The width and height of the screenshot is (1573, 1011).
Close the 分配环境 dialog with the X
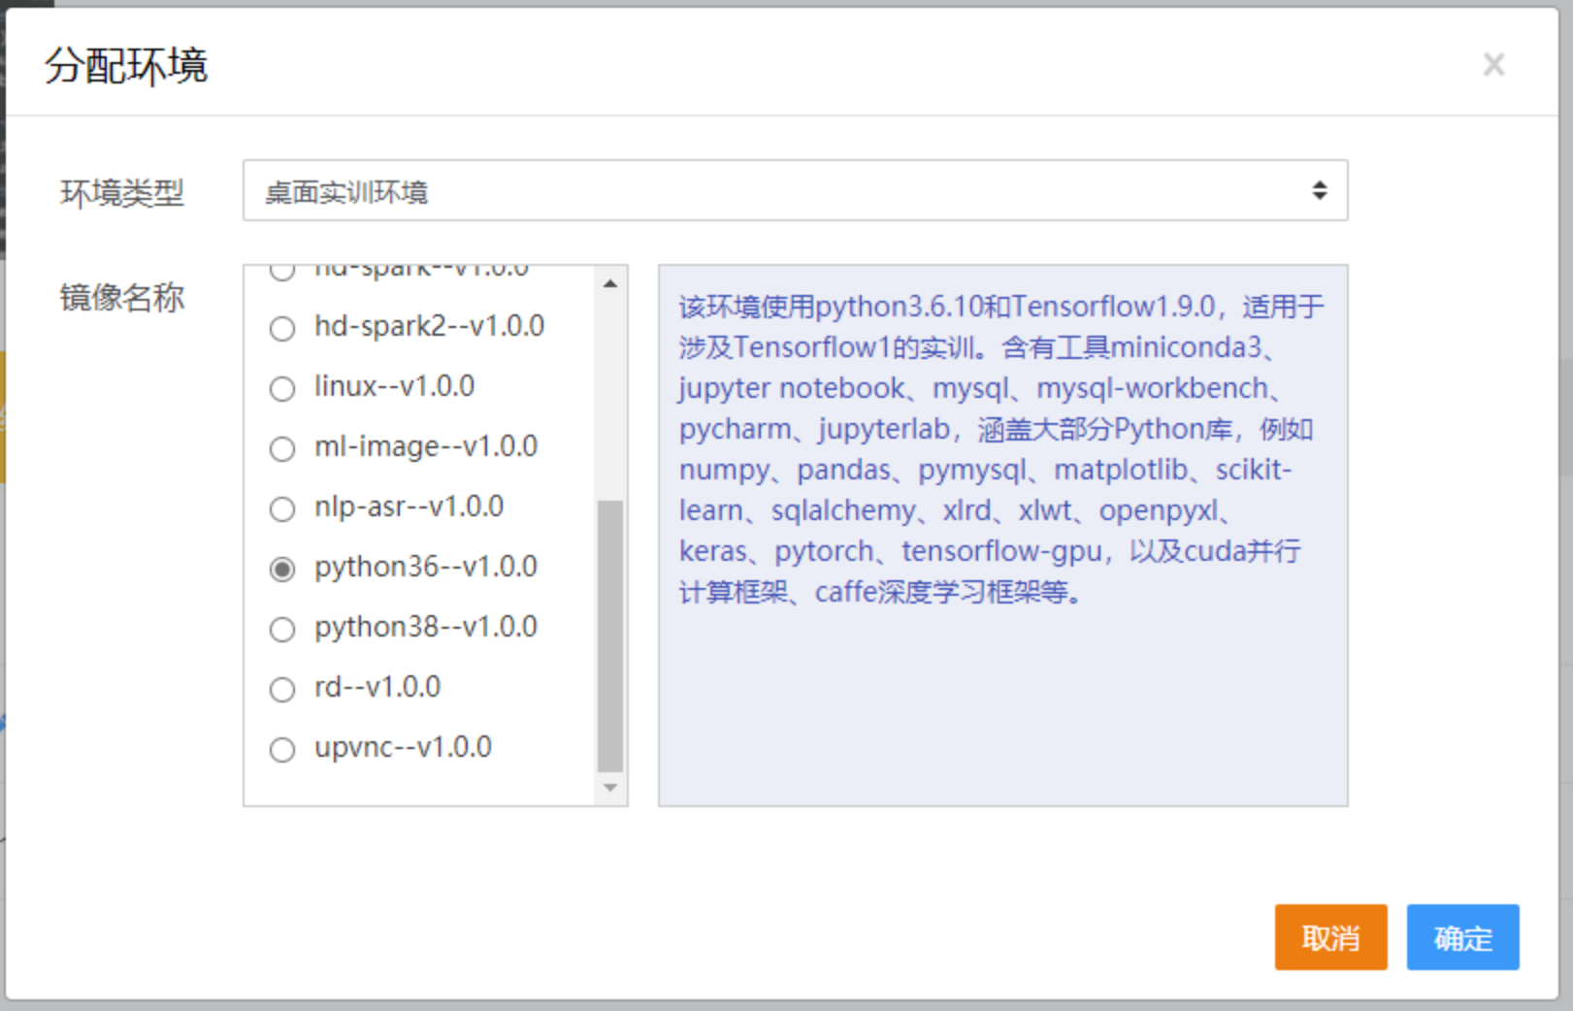point(1493,64)
